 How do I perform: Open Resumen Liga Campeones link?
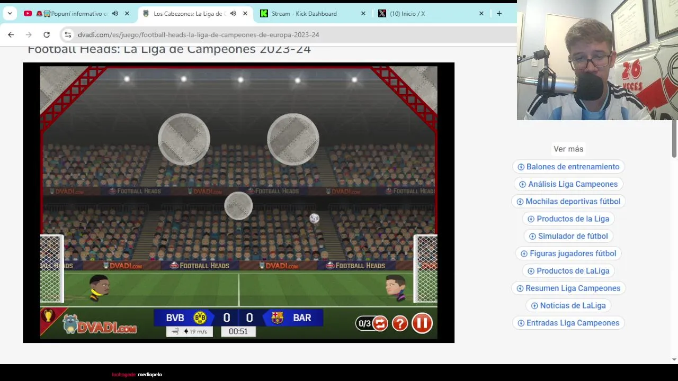568,288
